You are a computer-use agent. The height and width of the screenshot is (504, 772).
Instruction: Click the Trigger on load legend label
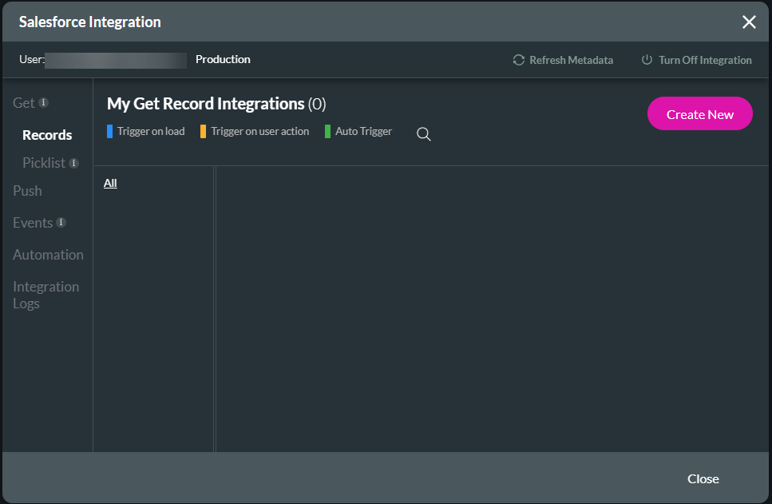151,132
